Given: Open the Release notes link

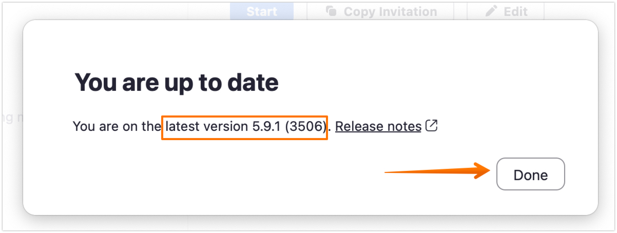Looking at the screenshot, I should tap(378, 126).
